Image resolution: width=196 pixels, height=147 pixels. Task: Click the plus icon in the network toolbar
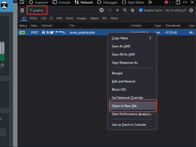click(117, 10)
